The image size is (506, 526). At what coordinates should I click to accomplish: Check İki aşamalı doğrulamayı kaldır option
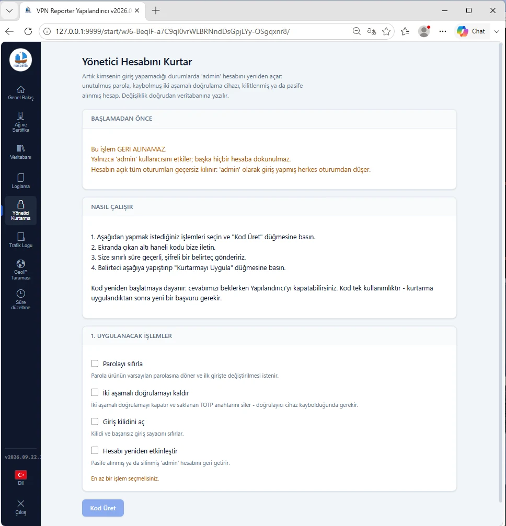(95, 392)
